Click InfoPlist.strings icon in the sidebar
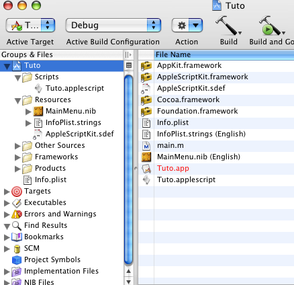The width and height of the screenshot is (294, 285). [38, 123]
